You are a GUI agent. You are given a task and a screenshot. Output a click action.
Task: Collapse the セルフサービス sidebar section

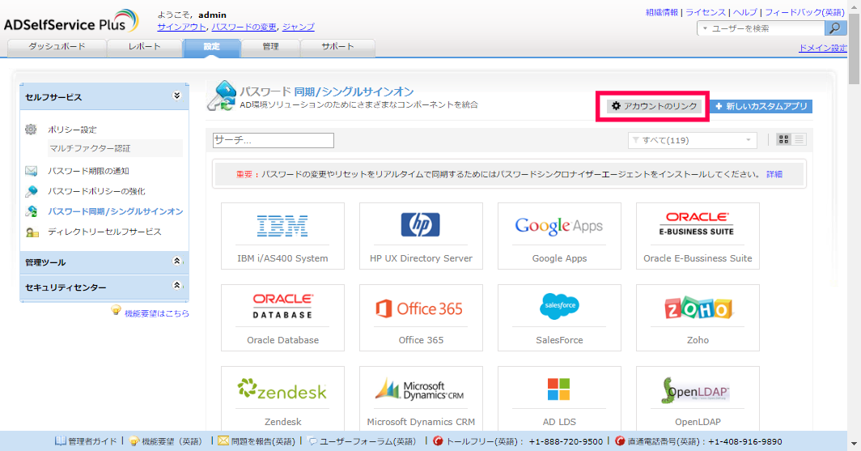click(x=176, y=96)
